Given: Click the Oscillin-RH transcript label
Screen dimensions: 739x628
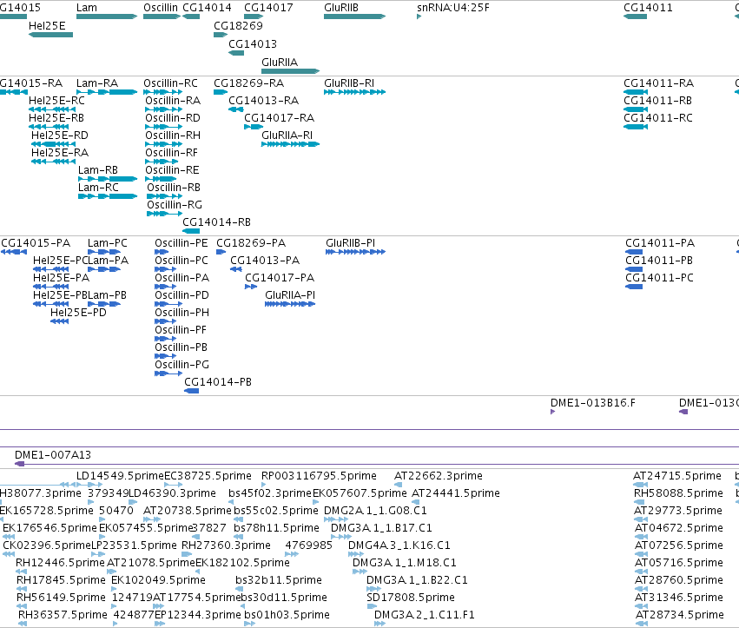Looking at the screenshot, I should pyautogui.click(x=173, y=136).
